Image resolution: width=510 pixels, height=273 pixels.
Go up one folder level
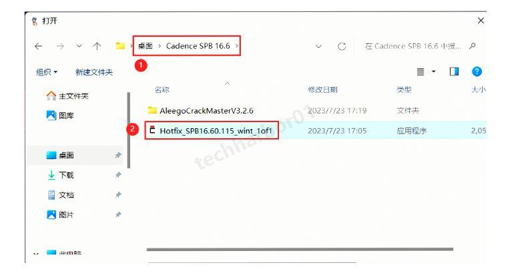[x=97, y=46]
